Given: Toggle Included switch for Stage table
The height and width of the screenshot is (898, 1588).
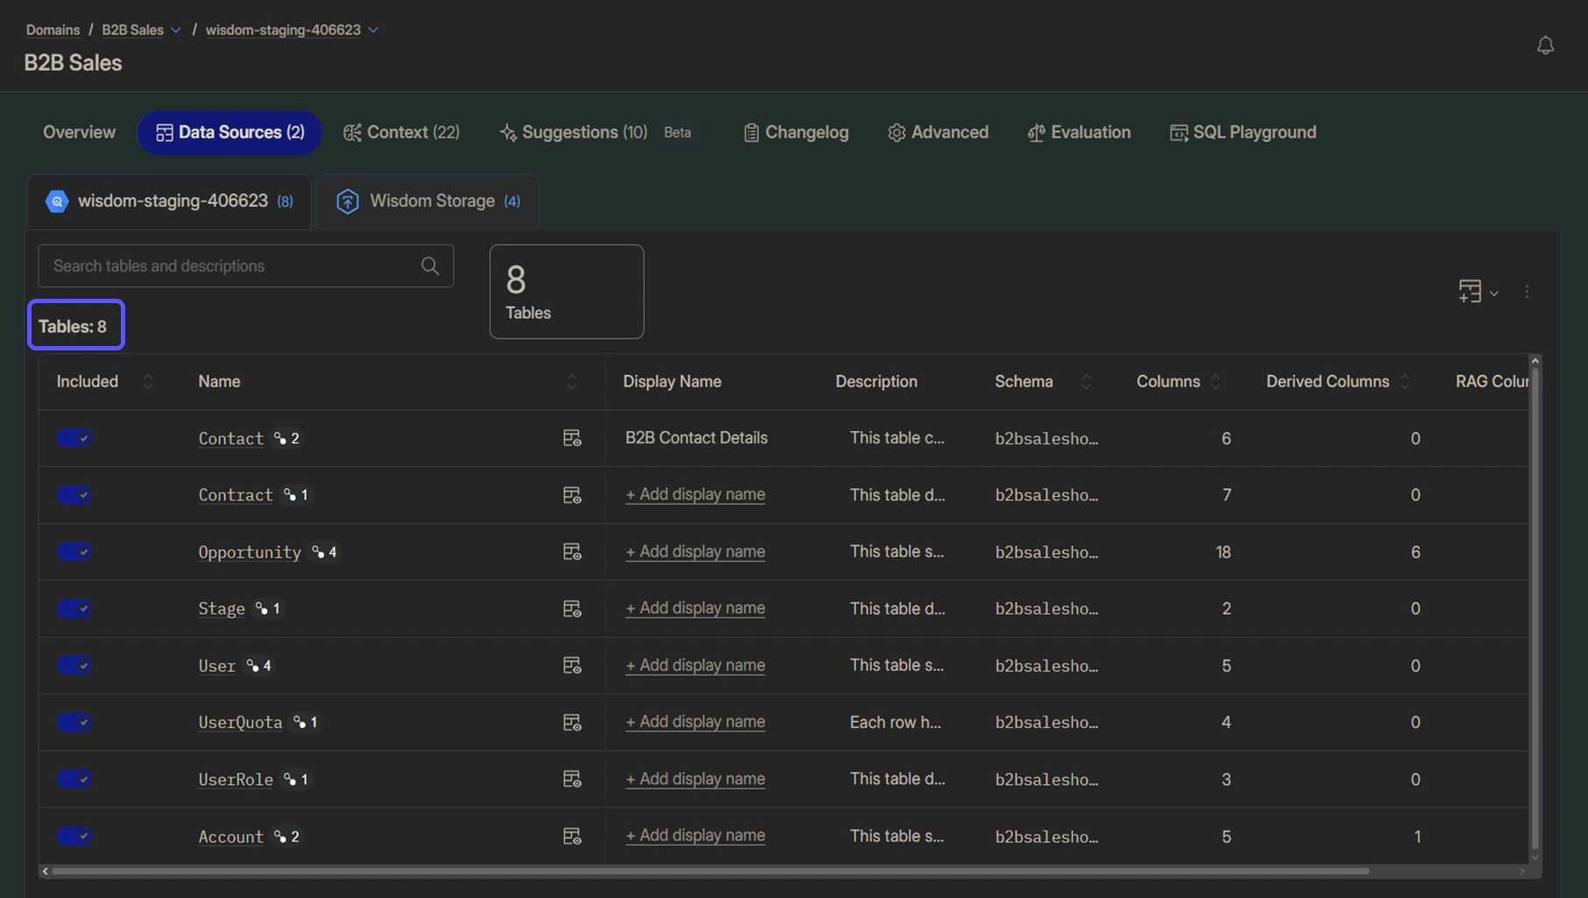Looking at the screenshot, I should click(74, 608).
